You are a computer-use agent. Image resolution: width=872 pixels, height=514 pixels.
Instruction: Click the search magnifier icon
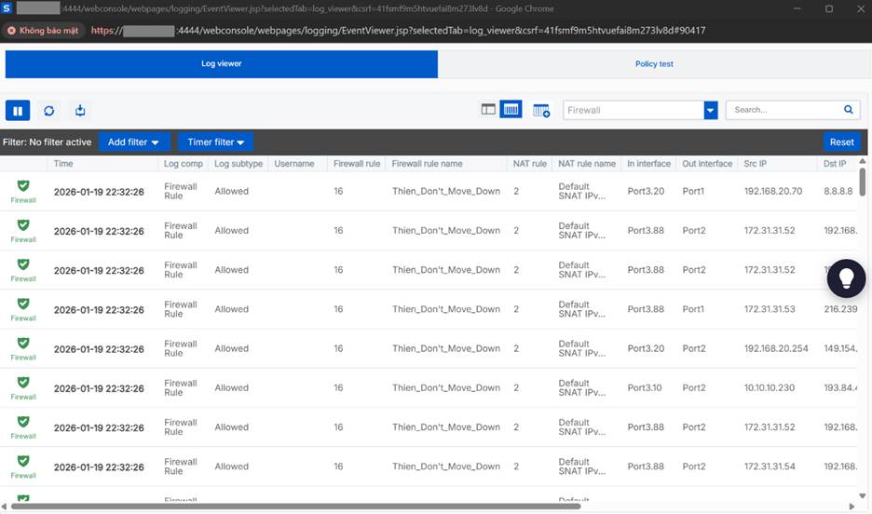pyautogui.click(x=849, y=110)
